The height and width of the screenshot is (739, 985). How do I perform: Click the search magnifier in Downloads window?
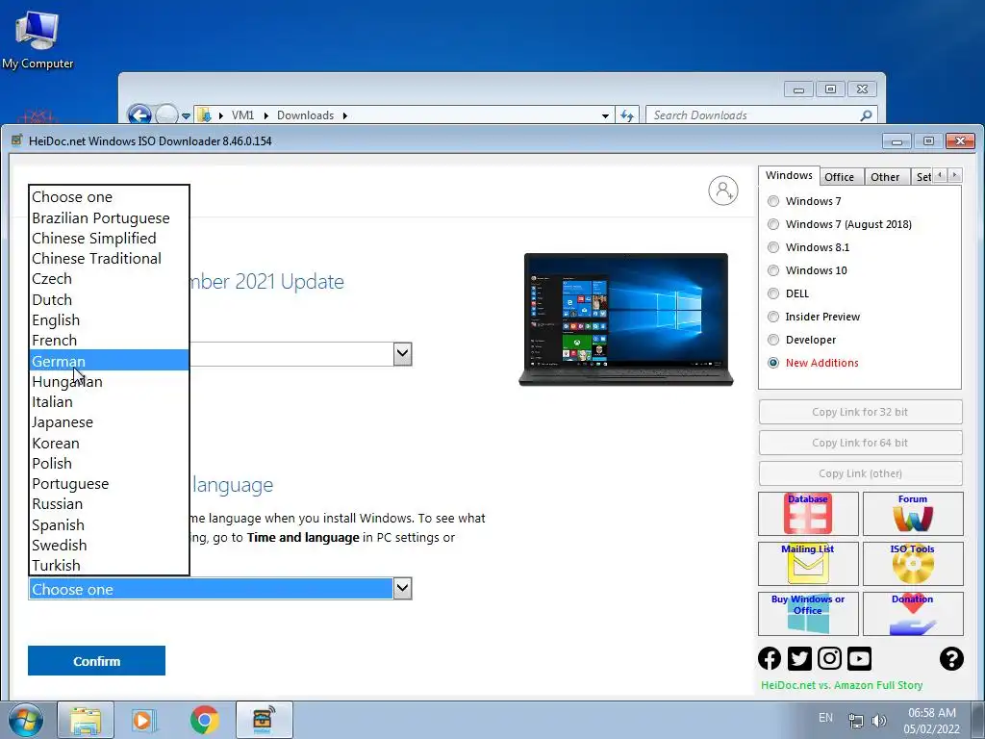[x=866, y=115]
